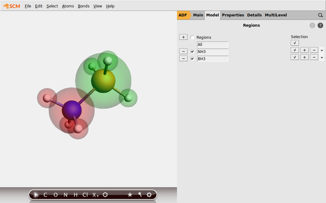Uncheck the NH3 region checkbox
This screenshot has width=326, height=203.
(x=192, y=51)
